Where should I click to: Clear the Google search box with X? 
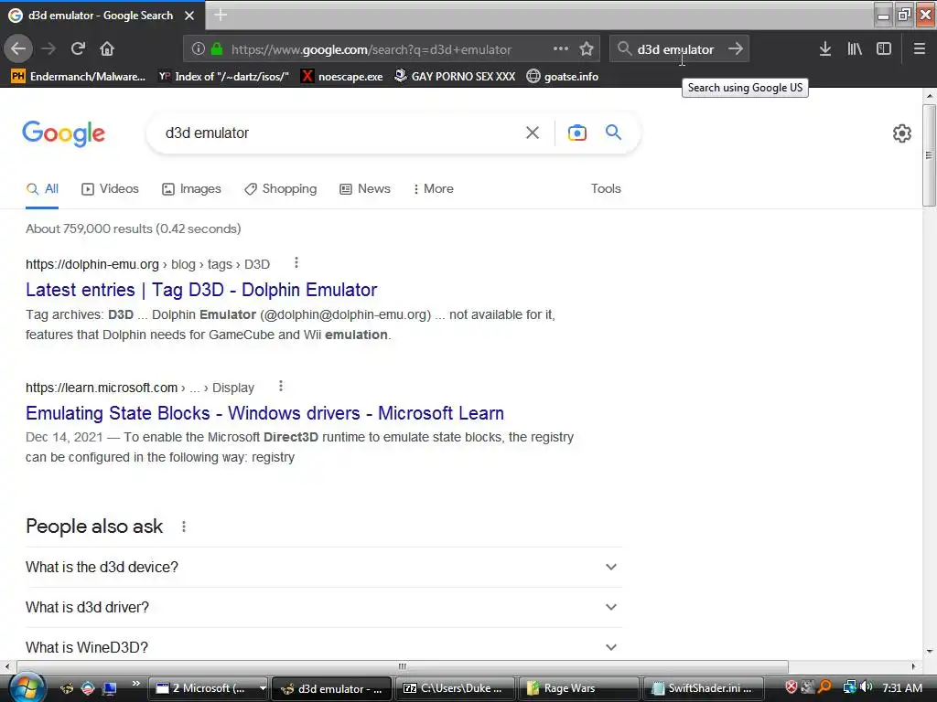pyautogui.click(x=533, y=133)
